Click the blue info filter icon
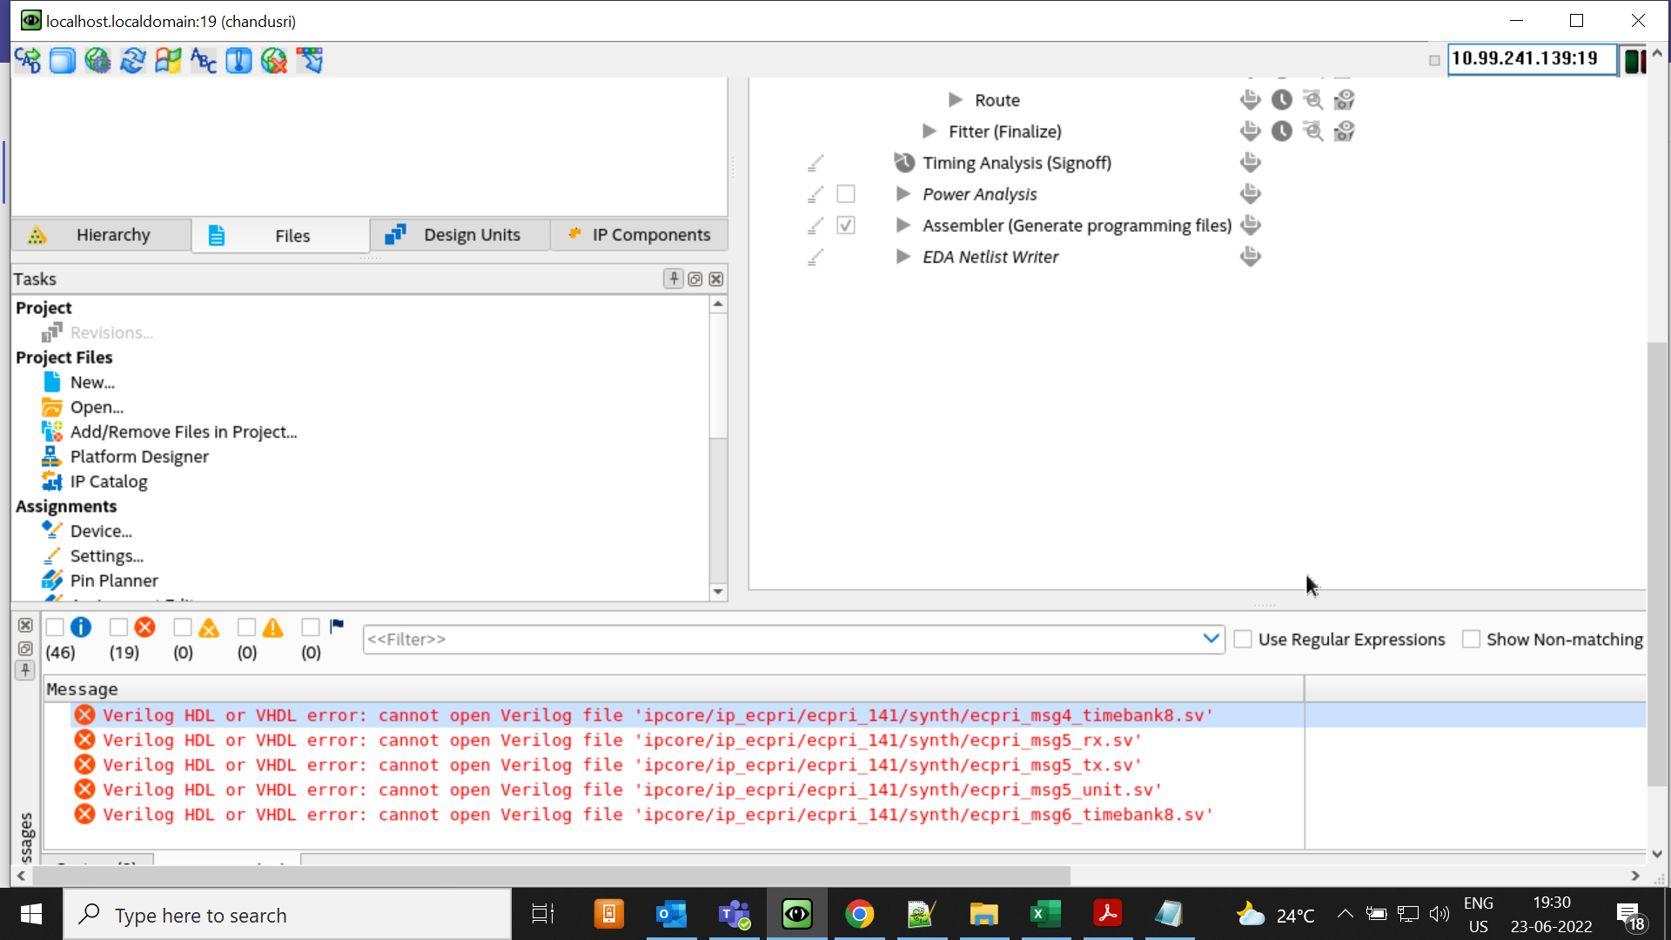 click(x=81, y=628)
